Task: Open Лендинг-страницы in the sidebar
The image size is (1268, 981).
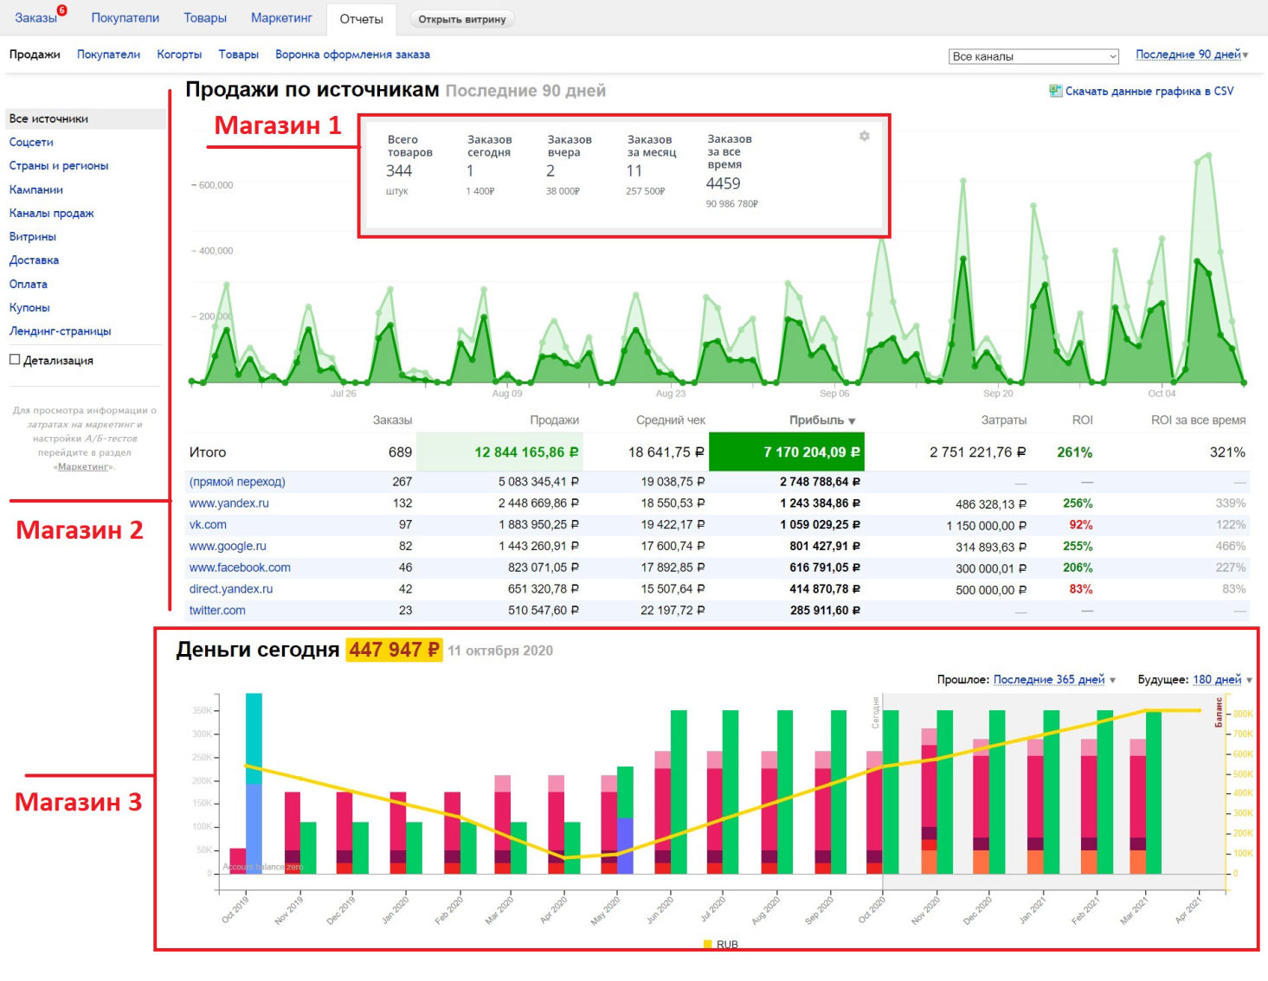Action: 60,331
